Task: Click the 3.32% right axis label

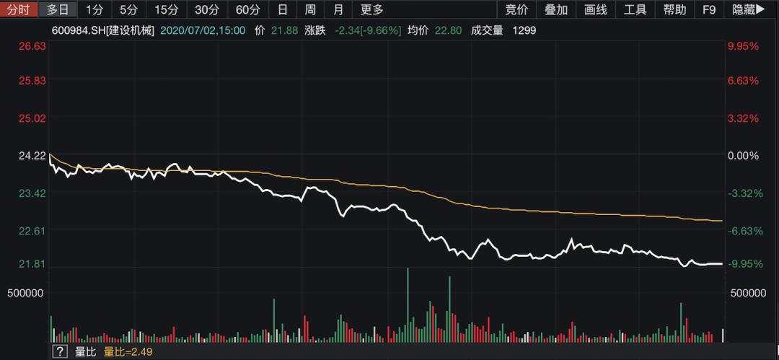Action: 743,118
